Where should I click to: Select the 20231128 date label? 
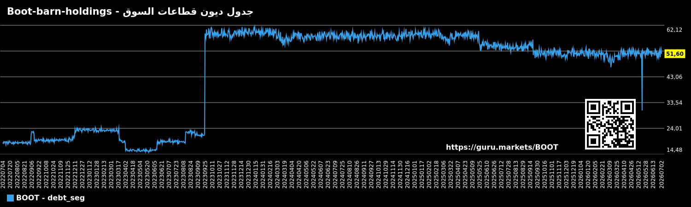pos(234,174)
